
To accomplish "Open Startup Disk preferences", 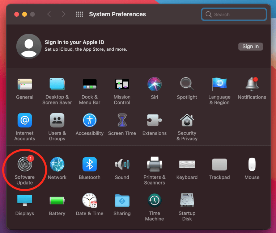I will (x=187, y=200).
